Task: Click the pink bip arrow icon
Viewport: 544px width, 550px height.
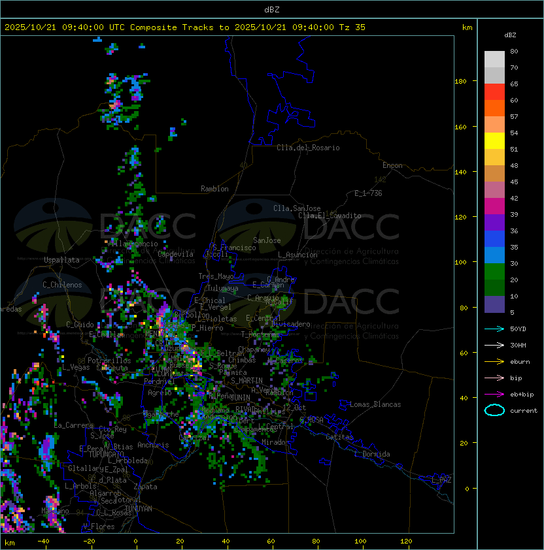Action: tap(494, 378)
